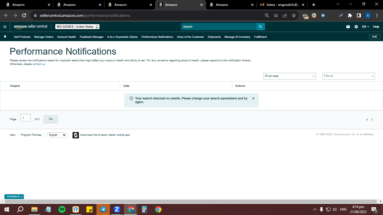The height and width of the screenshot is (215, 383).
Task: Reload the browser page
Action: click(24, 15)
